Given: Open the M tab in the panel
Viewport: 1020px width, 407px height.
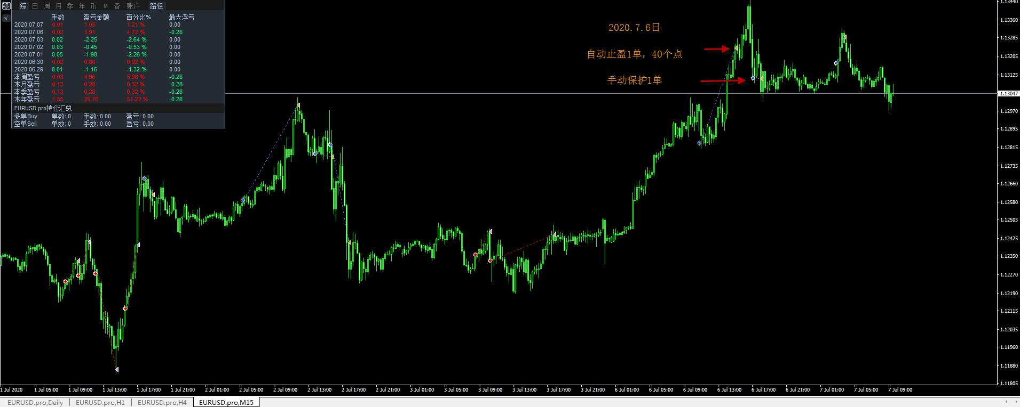Looking at the screenshot, I should pos(105,6).
